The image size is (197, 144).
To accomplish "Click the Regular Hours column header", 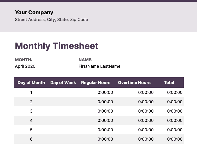I will click(x=96, y=83).
